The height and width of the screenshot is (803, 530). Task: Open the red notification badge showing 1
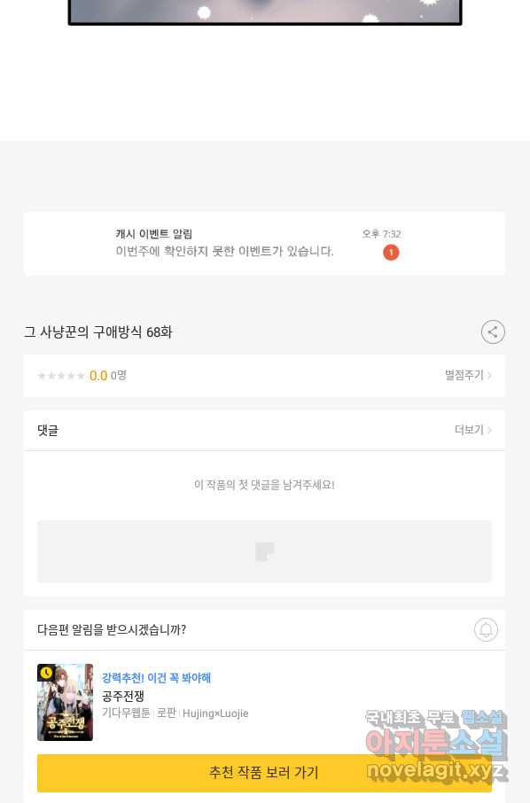391,252
